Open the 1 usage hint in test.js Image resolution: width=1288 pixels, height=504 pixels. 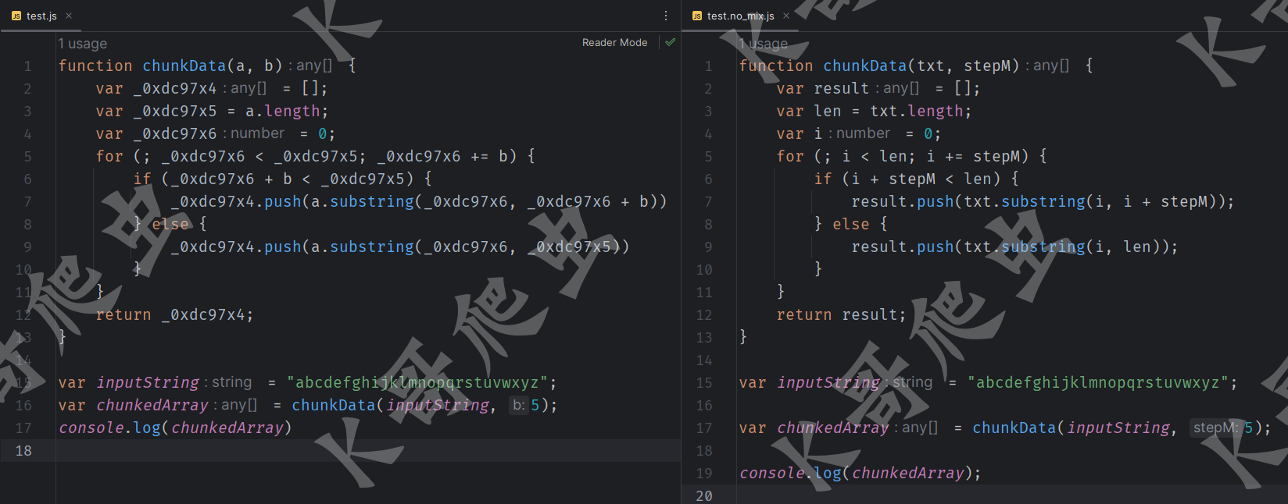pyautogui.click(x=83, y=44)
